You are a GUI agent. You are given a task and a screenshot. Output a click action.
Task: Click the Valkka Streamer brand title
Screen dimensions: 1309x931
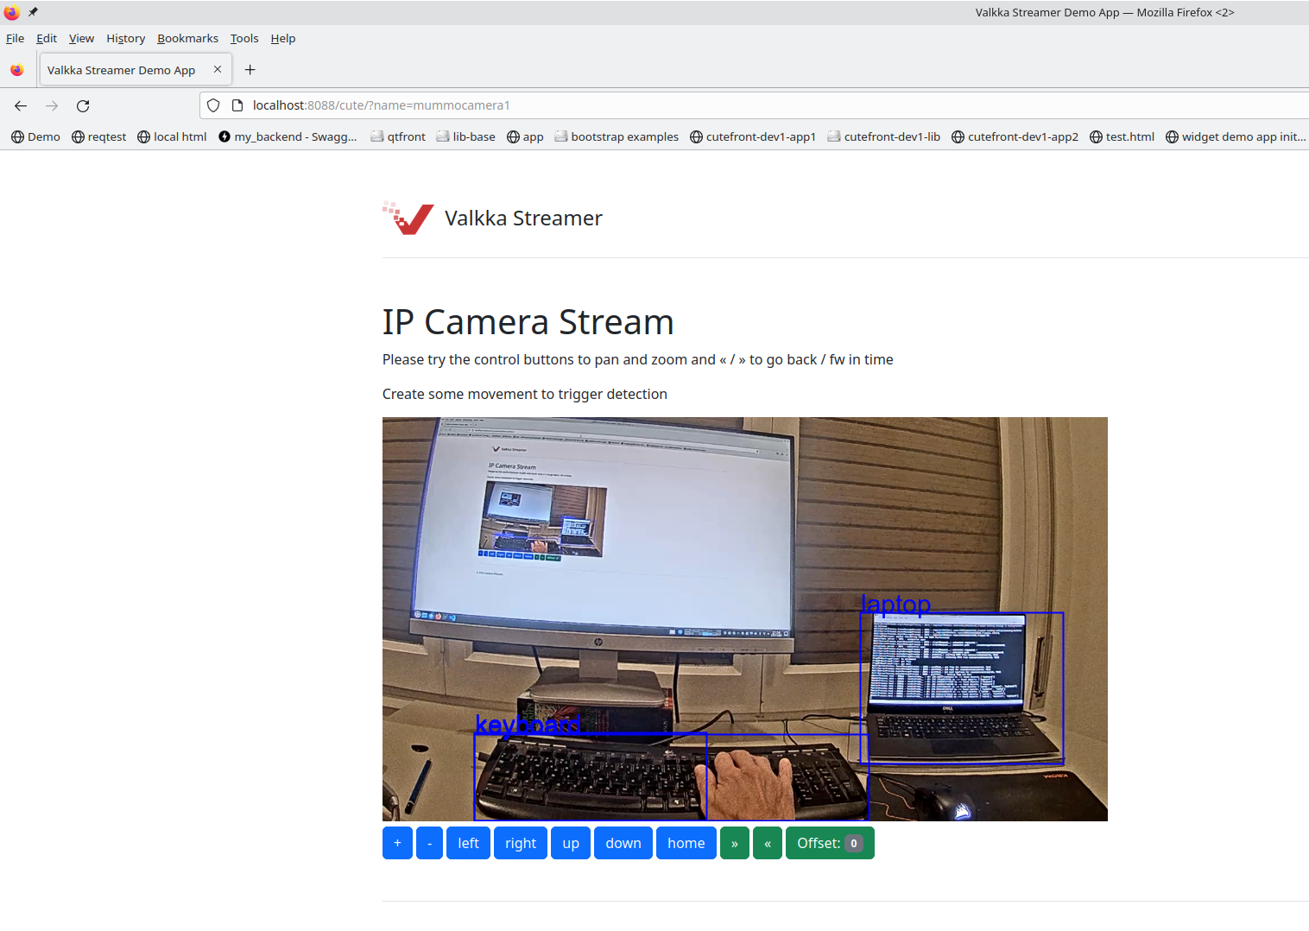pyautogui.click(x=523, y=218)
